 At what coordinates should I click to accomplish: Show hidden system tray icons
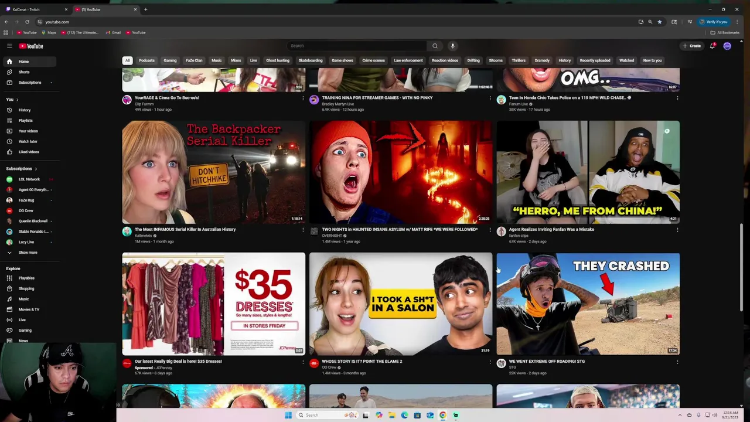[x=680, y=415]
